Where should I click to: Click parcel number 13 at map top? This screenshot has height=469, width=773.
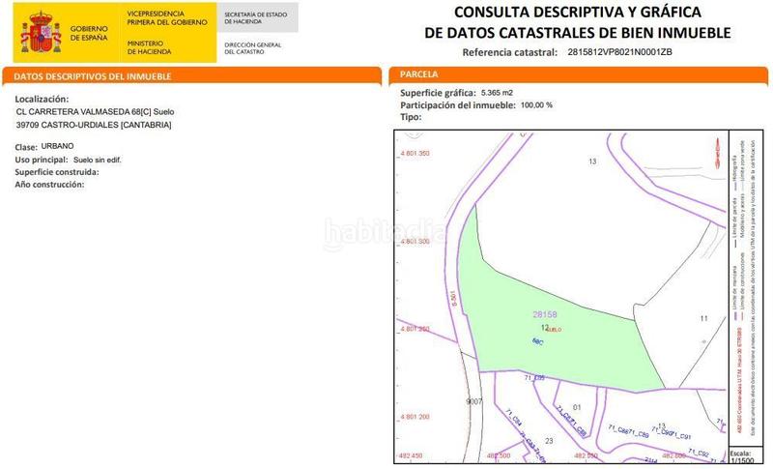click(592, 161)
